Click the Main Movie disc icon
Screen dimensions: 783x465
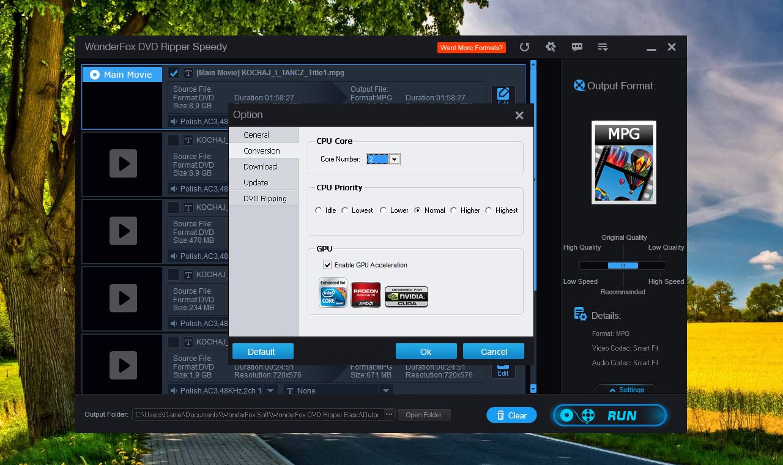tap(94, 75)
